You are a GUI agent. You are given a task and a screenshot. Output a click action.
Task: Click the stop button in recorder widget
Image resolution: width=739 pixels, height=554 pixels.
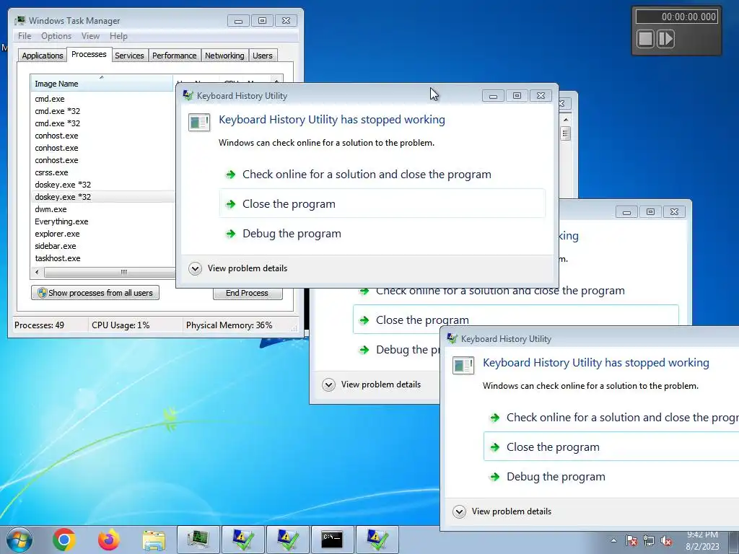pos(646,39)
